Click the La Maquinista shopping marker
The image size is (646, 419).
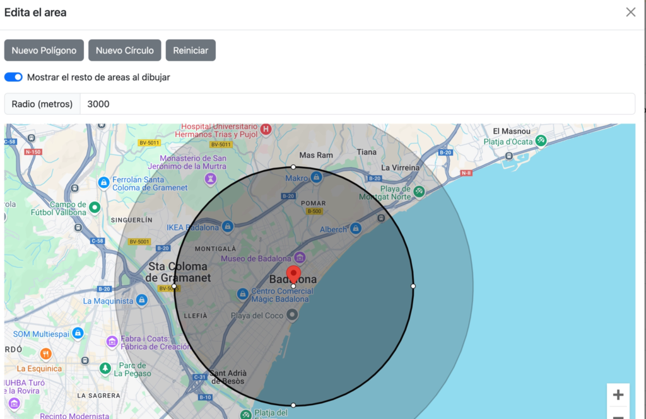tap(142, 300)
